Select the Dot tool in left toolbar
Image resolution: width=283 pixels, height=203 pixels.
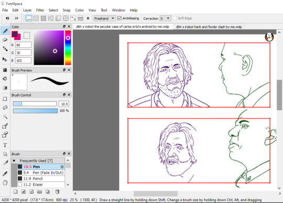pos(5,49)
